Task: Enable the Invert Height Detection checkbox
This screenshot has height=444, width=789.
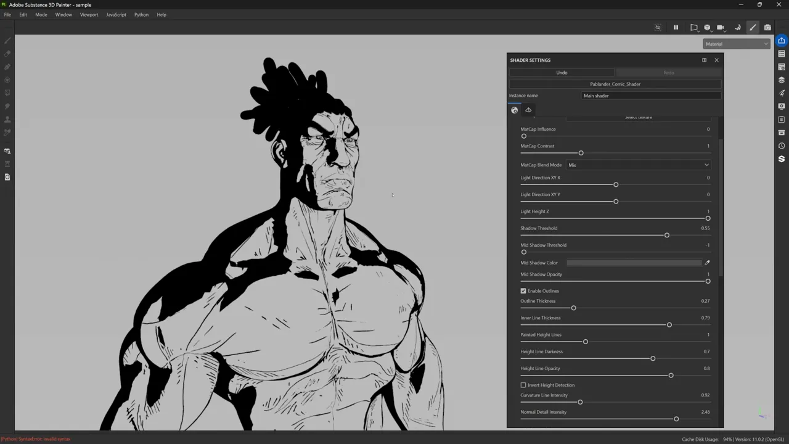Action: (523, 385)
